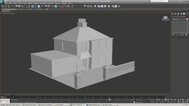Open the Material Editor

tap(109, 6)
